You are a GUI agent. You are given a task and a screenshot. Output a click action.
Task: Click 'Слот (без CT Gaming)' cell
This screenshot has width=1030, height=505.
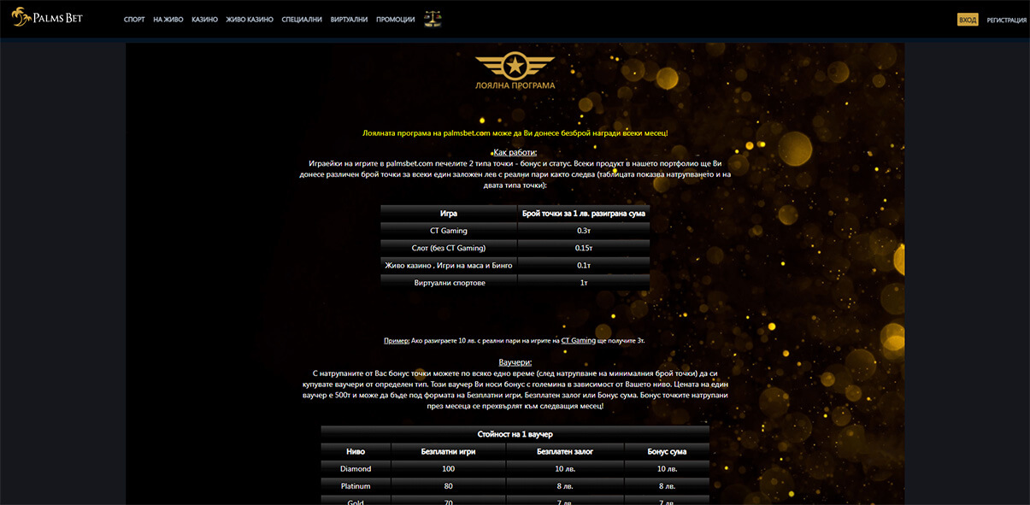449,248
